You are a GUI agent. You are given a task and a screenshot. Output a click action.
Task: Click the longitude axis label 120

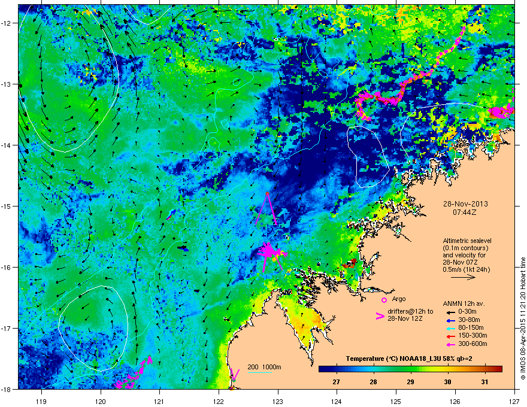(101, 401)
